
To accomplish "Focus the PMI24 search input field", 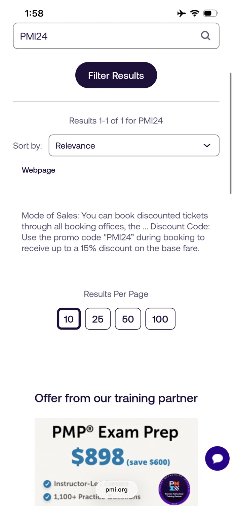I will (x=108, y=36).
